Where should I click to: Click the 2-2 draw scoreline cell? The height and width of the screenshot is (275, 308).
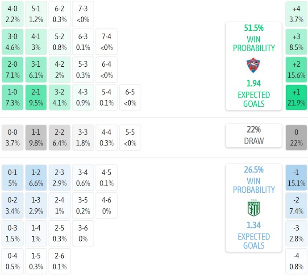tap(60, 137)
